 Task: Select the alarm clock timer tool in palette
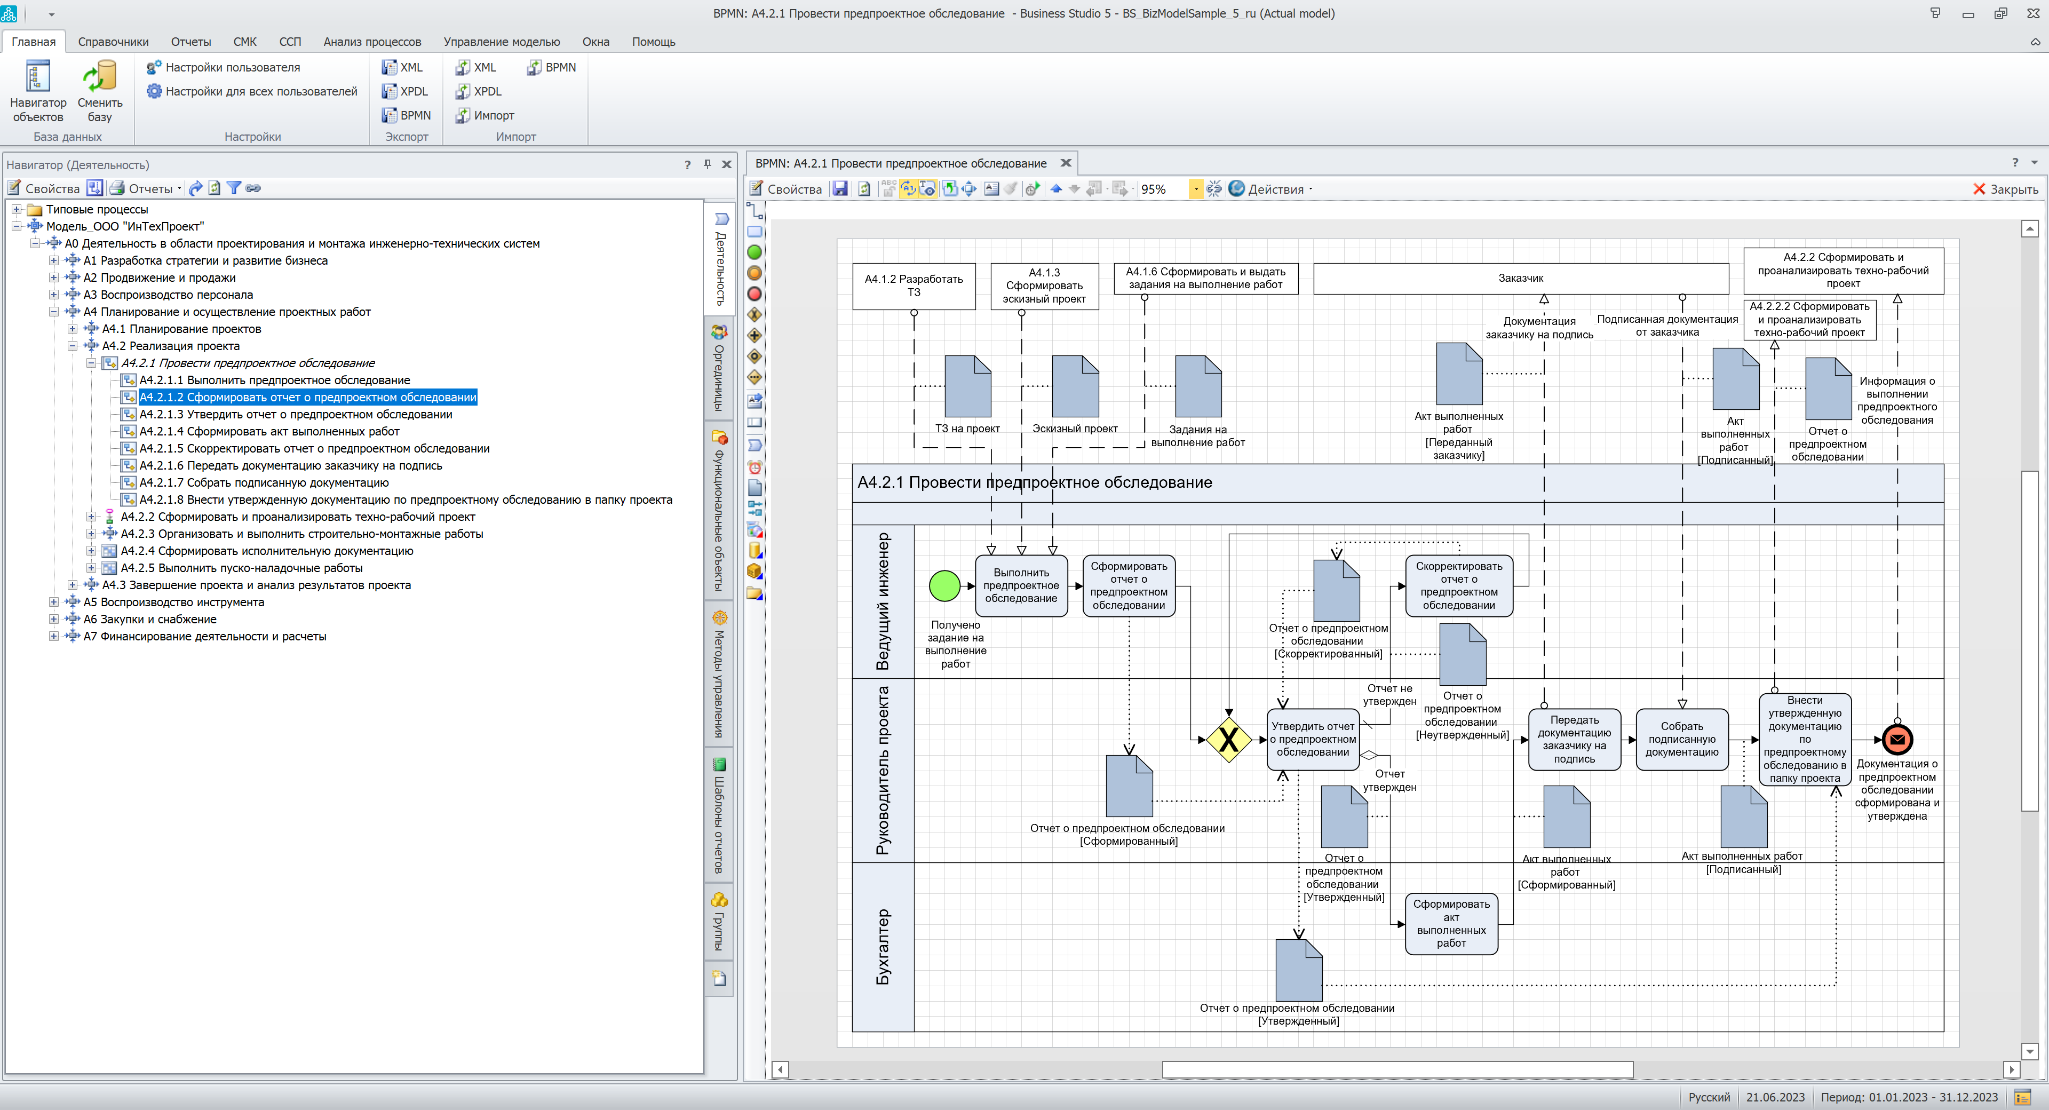pos(755,467)
